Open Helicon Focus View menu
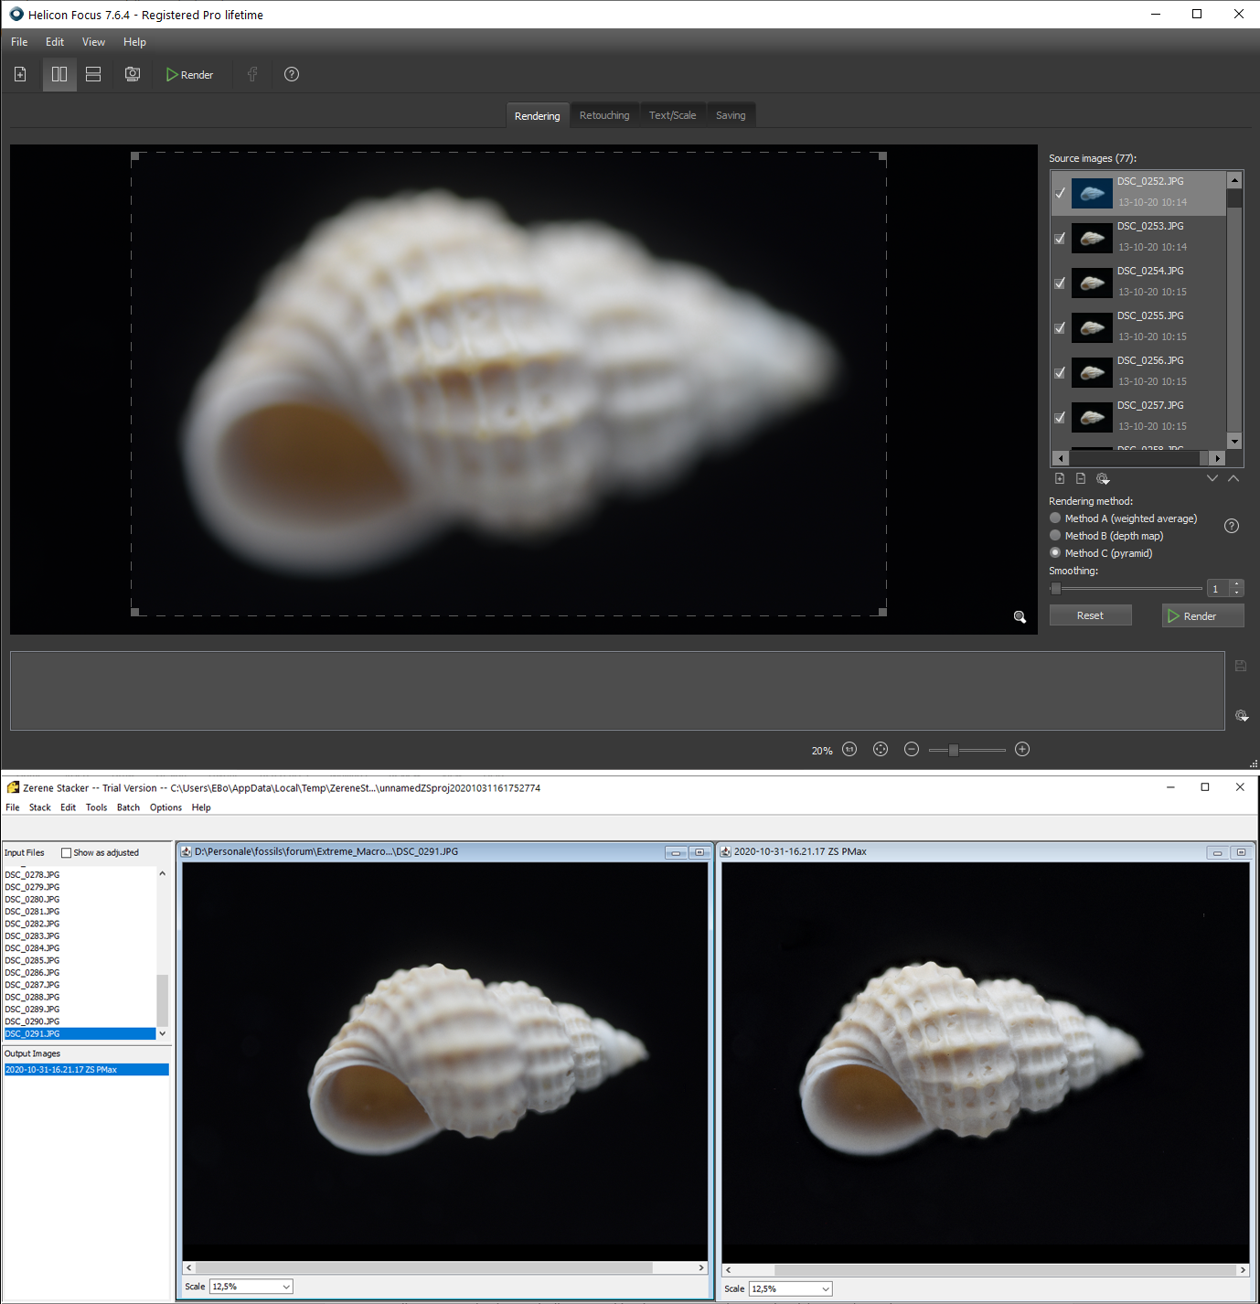Viewport: 1260px width, 1304px height. coord(93,42)
